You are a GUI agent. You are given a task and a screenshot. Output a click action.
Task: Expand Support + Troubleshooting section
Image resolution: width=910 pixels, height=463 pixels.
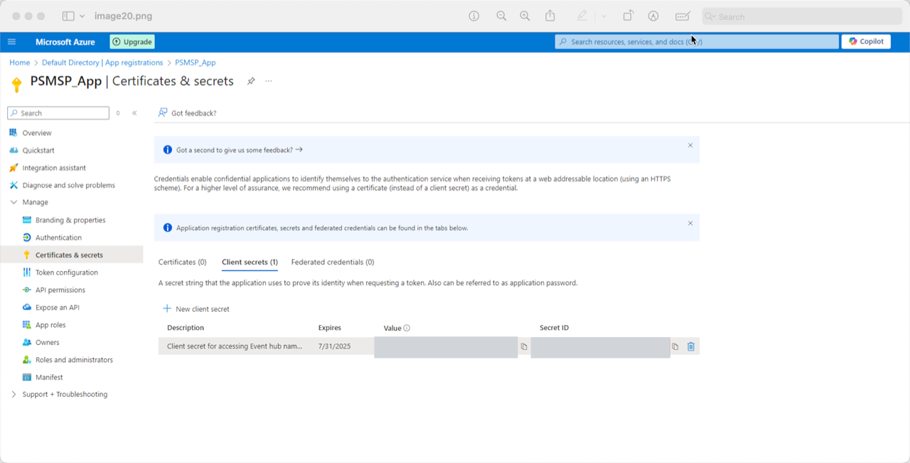click(14, 394)
